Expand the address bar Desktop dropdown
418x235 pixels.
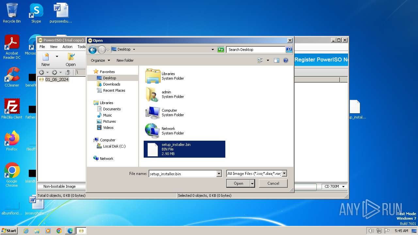pyautogui.click(x=213, y=50)
